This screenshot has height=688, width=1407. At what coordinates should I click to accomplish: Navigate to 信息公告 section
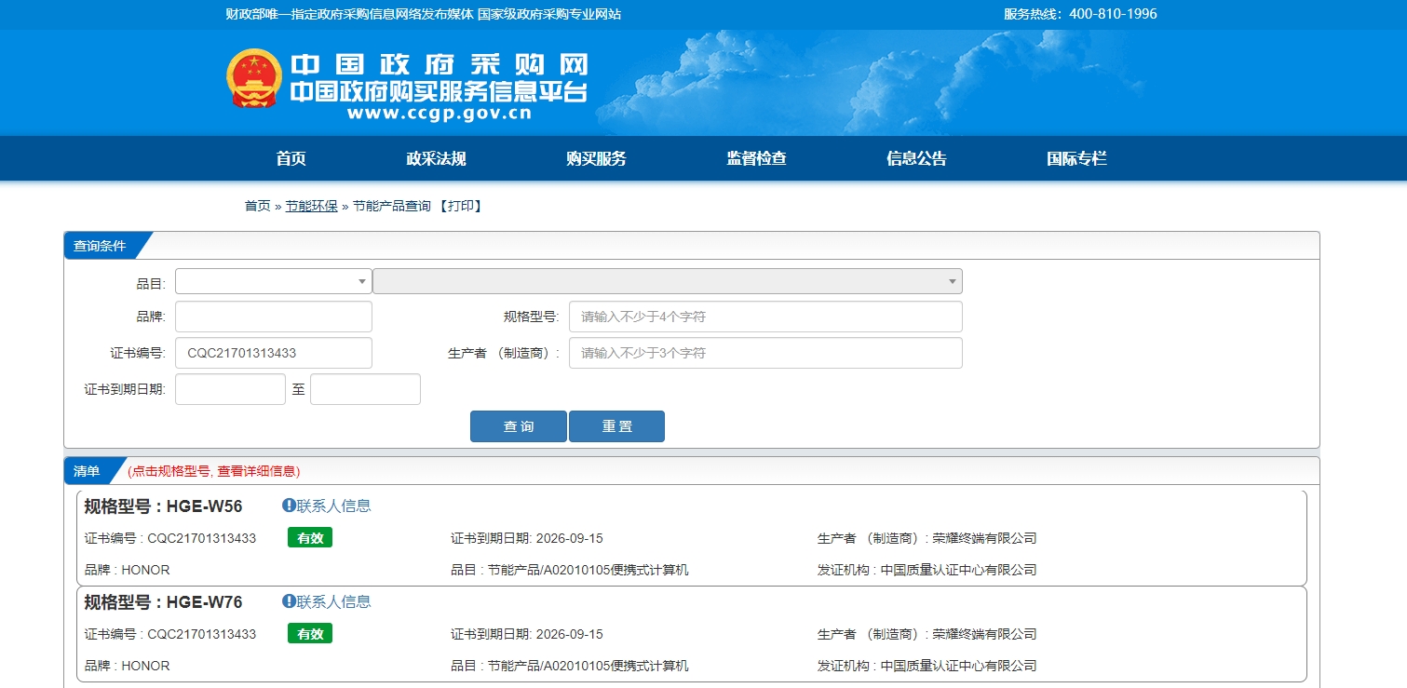(916, 159)
